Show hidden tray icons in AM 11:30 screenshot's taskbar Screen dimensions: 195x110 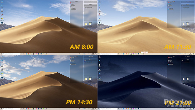176,54
